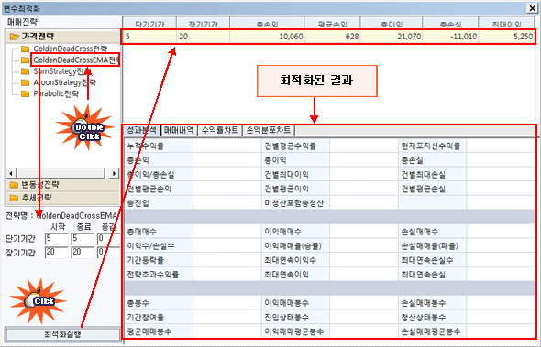Click the strategy list right scroll arrow
Viewport: 541px width, 347px height.
point(114,173)
